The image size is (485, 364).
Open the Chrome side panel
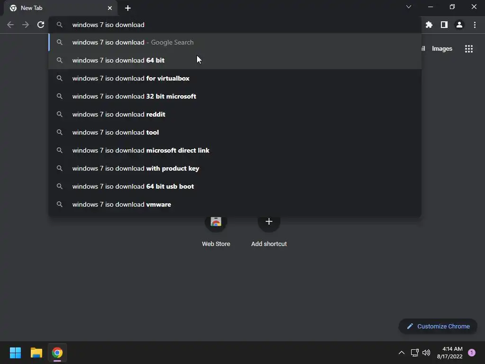(444, 25)
